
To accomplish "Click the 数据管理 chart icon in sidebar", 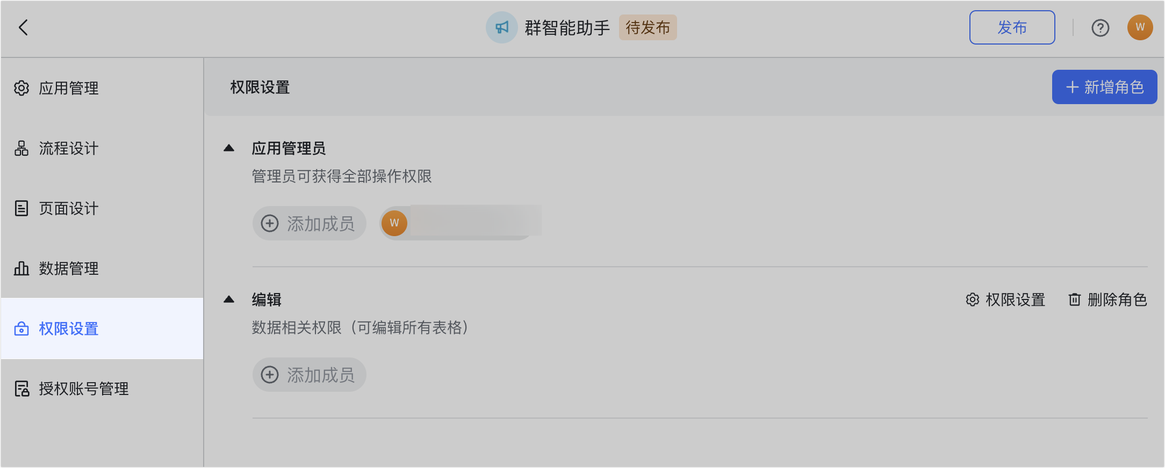I will (21, 268).
